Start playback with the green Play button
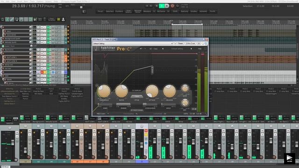Screen dimensions: 299x168 [x=162, y=6]
